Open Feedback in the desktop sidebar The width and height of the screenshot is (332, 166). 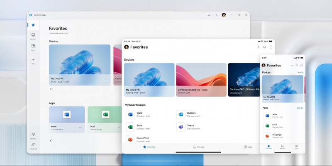tap(33, 146)
